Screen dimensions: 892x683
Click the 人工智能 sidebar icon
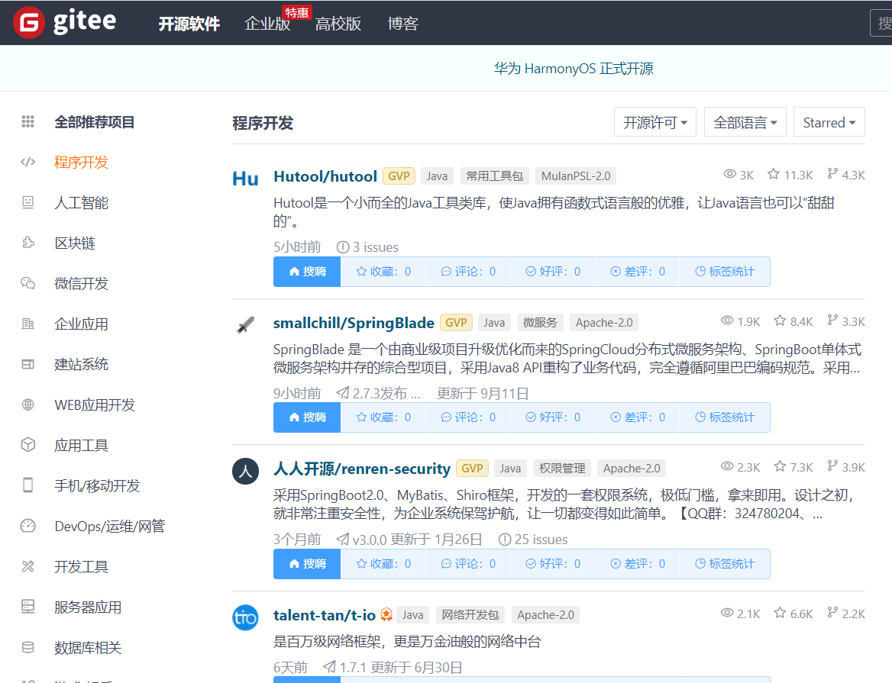pos(27,202)
